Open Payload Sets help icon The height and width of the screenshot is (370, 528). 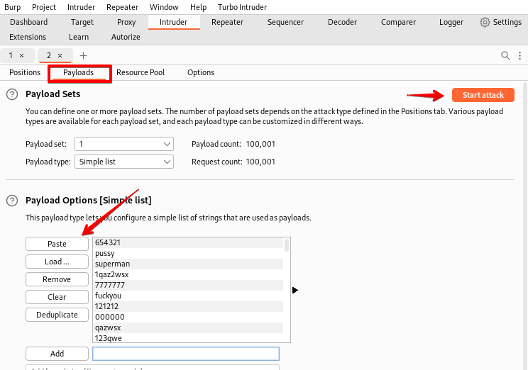(x=12, y=94)
